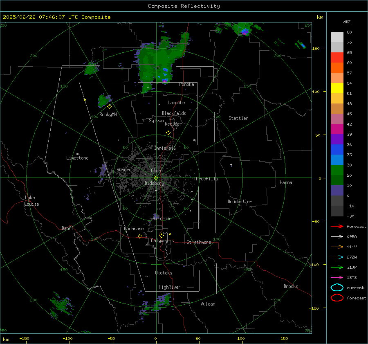Click the 150 value on right km axis

click(x=316, y=48)
